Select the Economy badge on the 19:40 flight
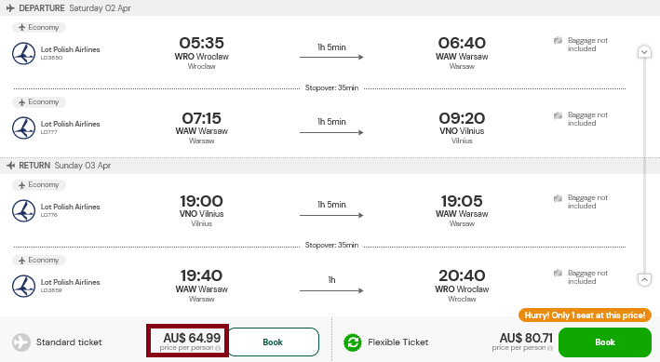 (39, 261)
